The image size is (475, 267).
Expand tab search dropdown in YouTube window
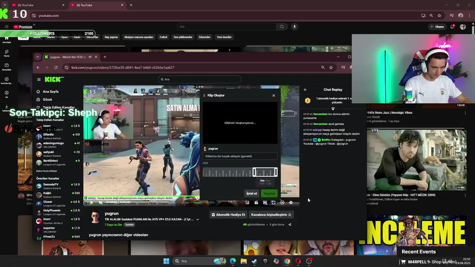coord(4,5)
